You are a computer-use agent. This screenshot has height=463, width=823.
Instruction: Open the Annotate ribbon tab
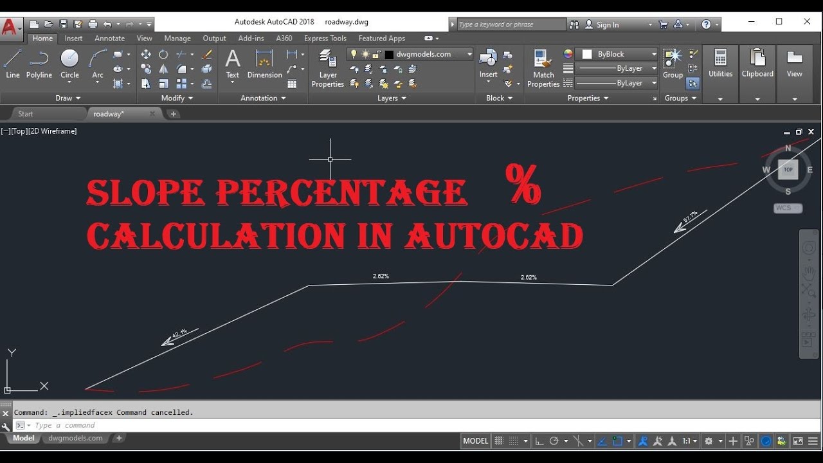click(x=110, y=39)
